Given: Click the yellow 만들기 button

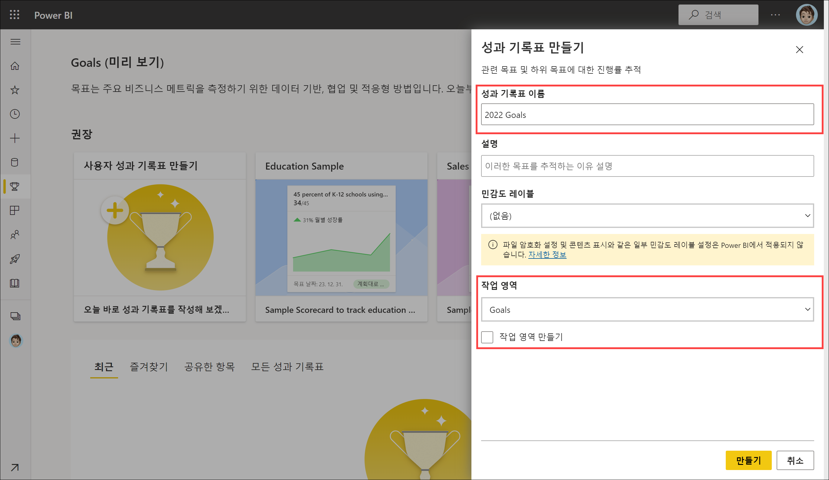Looking at the screenshot, I should click(x=748, y=460).
